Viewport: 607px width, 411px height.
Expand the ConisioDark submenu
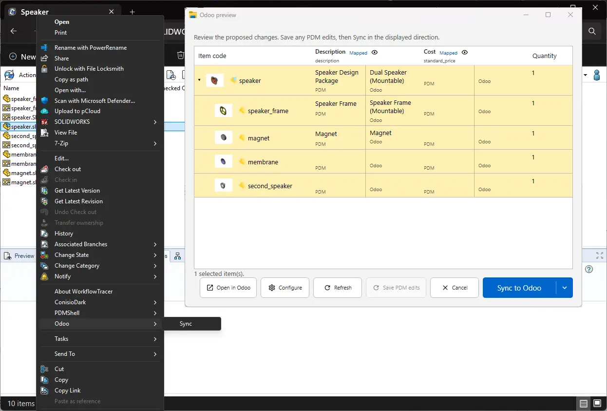155,302
